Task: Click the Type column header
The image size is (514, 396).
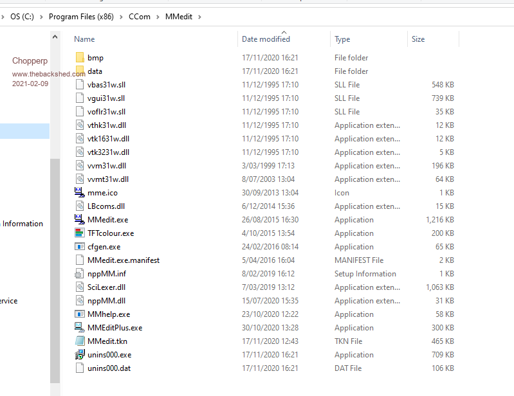Action: point(342,39)
